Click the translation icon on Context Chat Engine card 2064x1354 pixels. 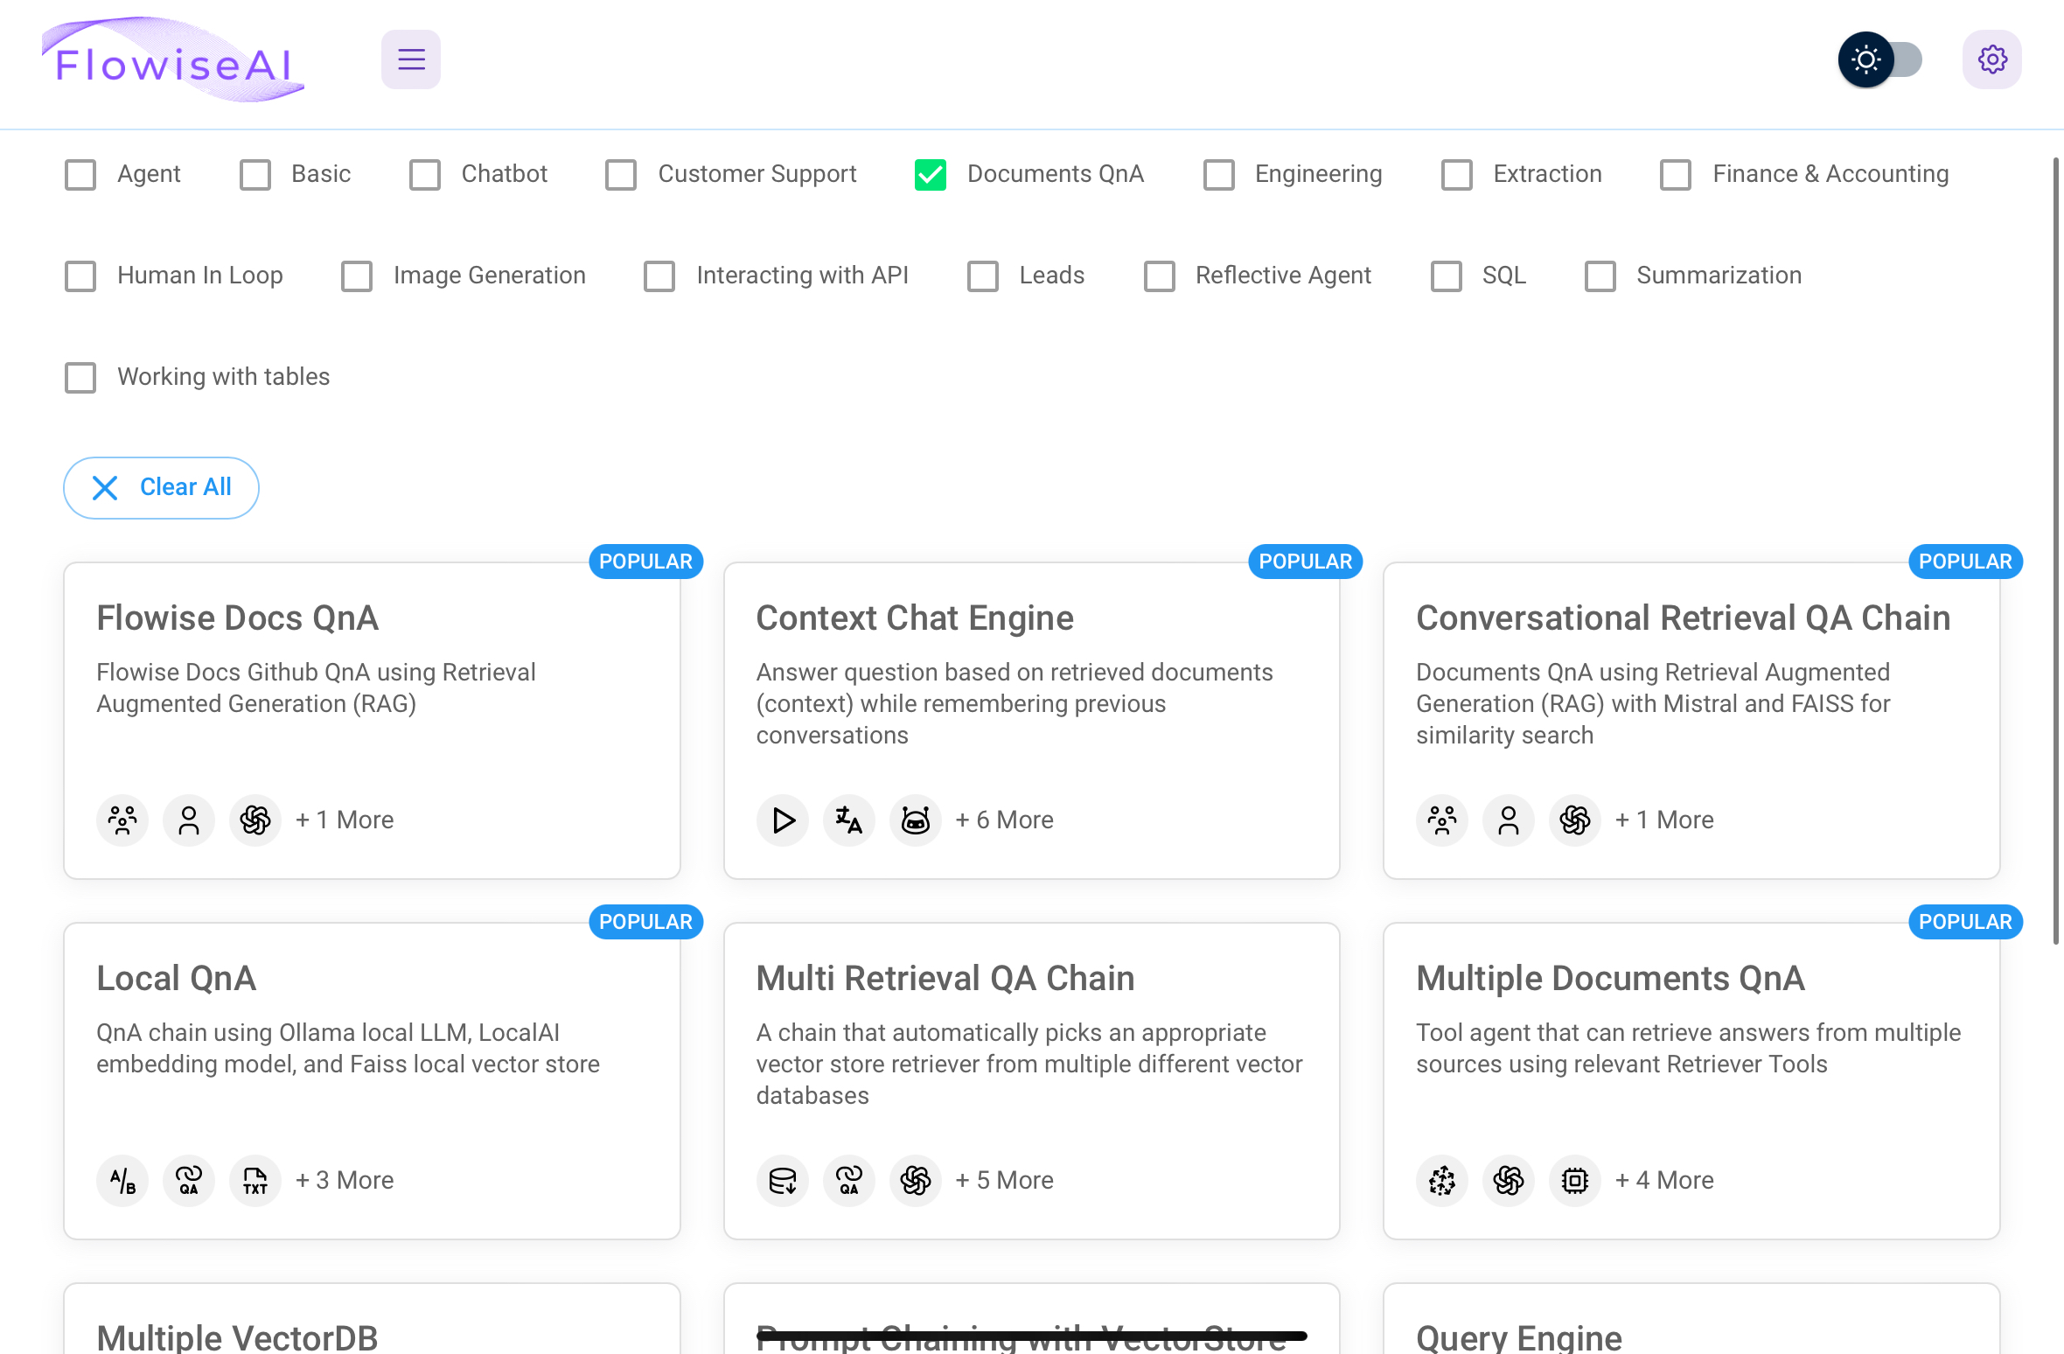coord(848,820)
